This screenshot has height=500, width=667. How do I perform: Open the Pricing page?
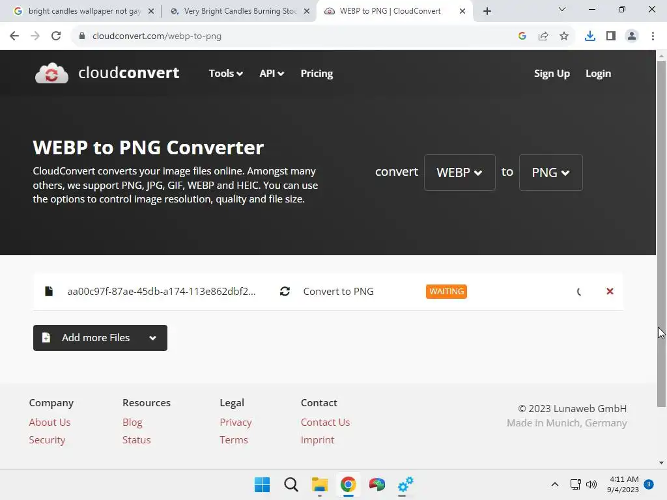coord(317,74)
